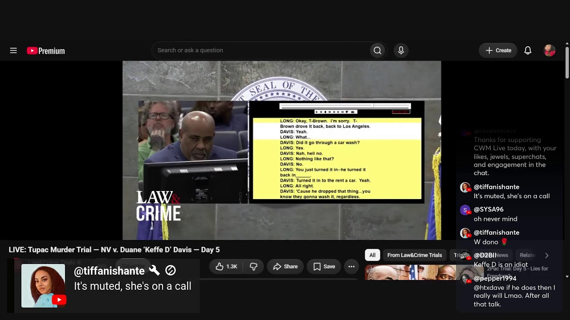Viewport: 570px width, 320px height.
Task: Click the '@htxdave if he does' chat message
Action: click(x=514, y=296)
